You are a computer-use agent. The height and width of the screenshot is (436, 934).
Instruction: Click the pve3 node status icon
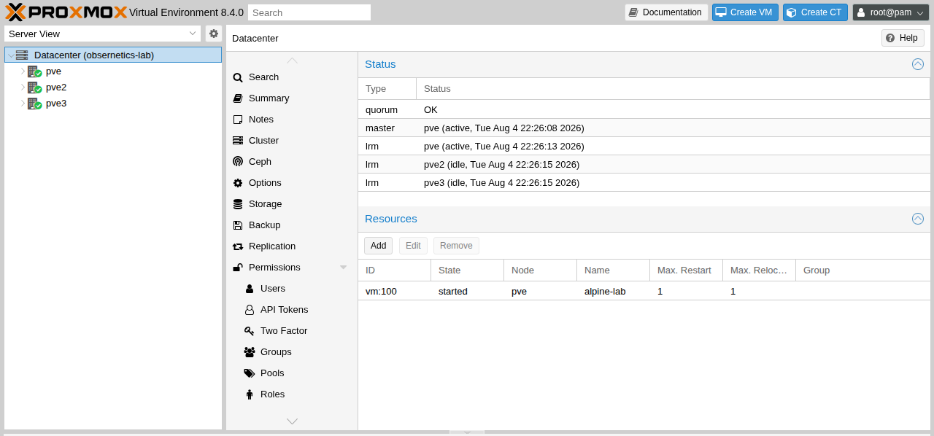pyautogui.click(x=34, y=104)
